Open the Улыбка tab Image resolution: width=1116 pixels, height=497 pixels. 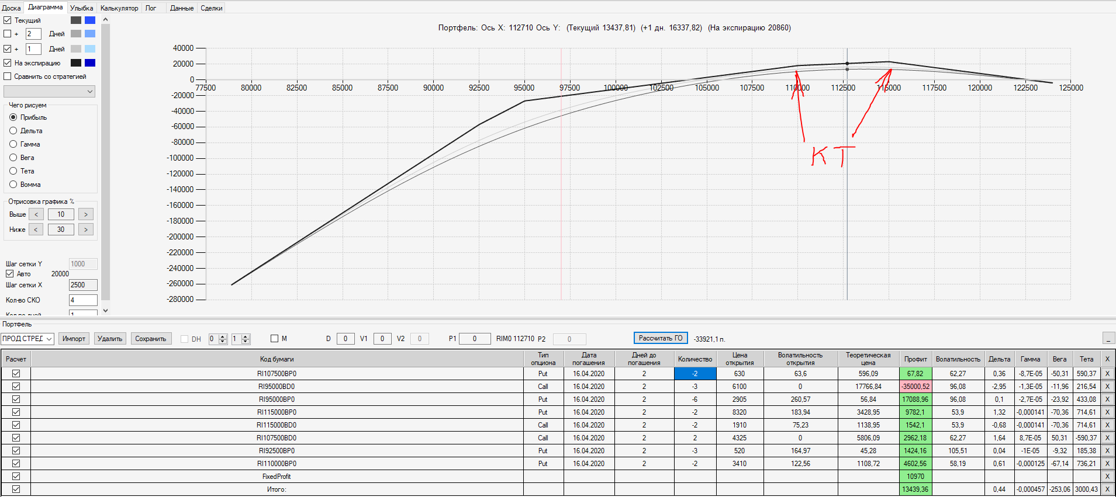pyautogui.click(x=81, y=8)
